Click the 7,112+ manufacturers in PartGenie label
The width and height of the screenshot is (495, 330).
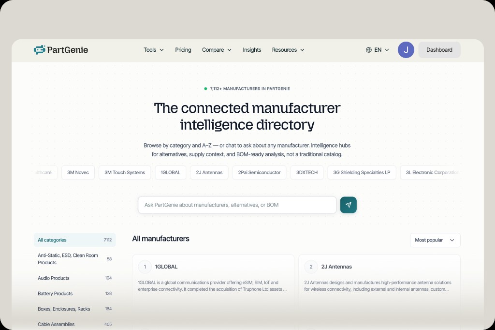[x=250, y=89]
